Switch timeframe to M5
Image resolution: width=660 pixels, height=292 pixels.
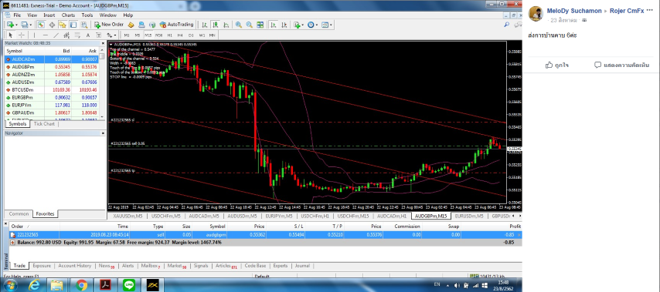click(x=138, y=35)
